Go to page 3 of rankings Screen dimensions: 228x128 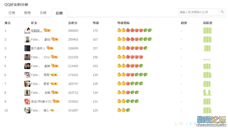pyautogui.click(x=195, y=124)
